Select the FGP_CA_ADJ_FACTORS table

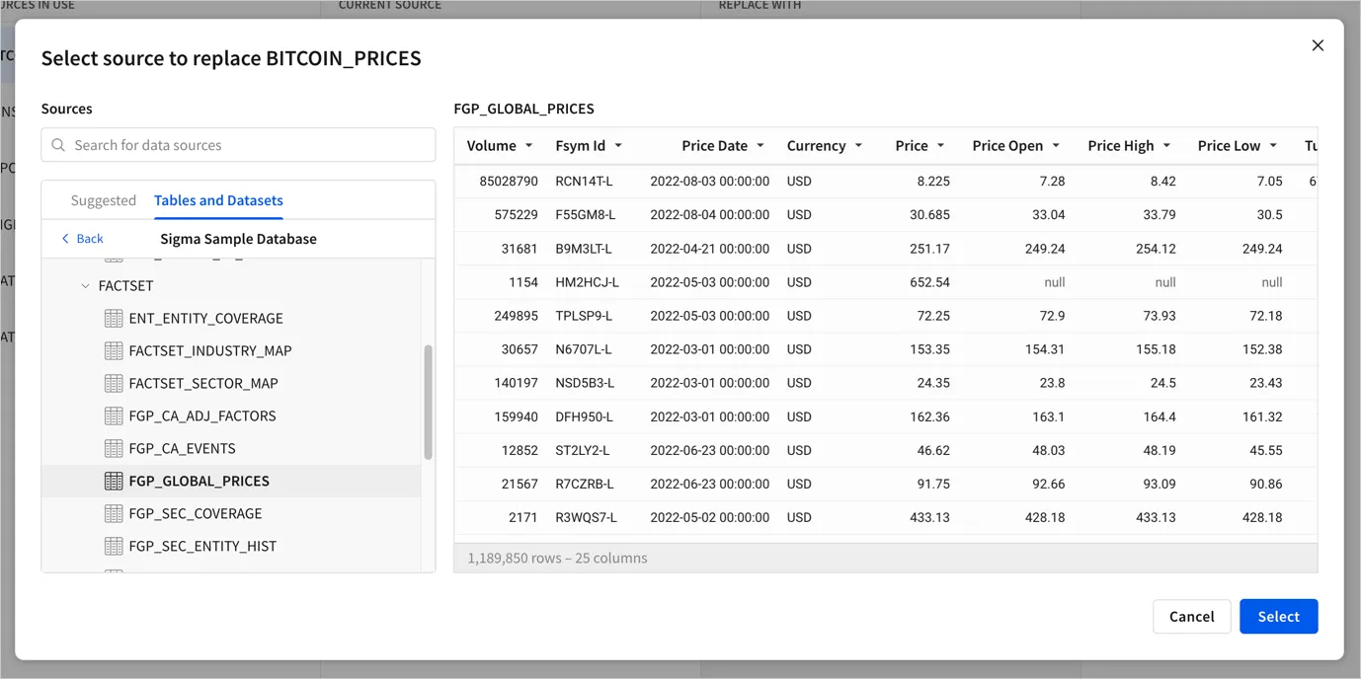coord(202,415)
